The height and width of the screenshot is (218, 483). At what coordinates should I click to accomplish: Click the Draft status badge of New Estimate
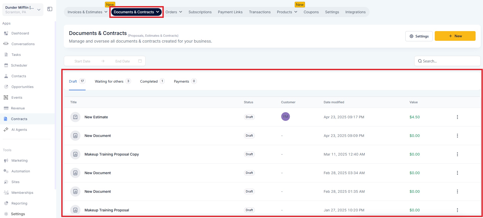249,117
